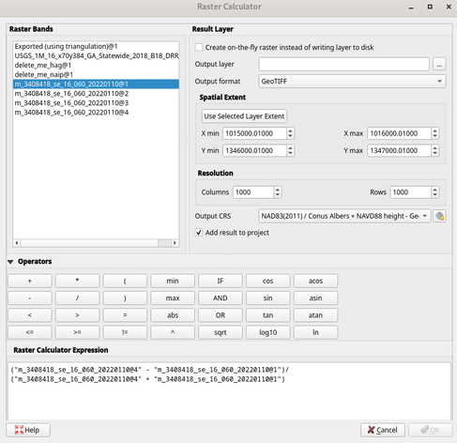Insert the greater-than-or-equal operator
457x443 pixels.
point(77,332)
